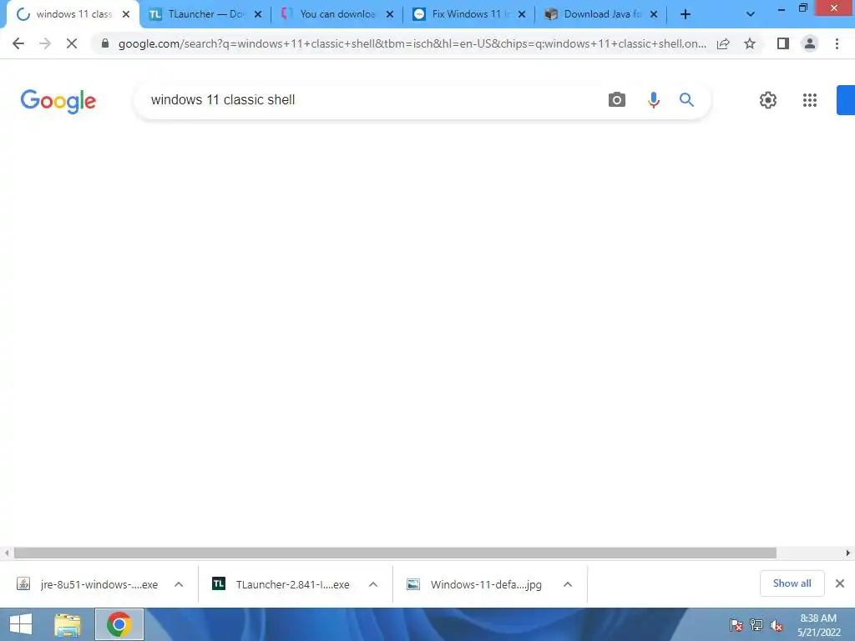The image size is (855, 641).
Task: Open the Chrome side panel icon
Action: point(783,43)
